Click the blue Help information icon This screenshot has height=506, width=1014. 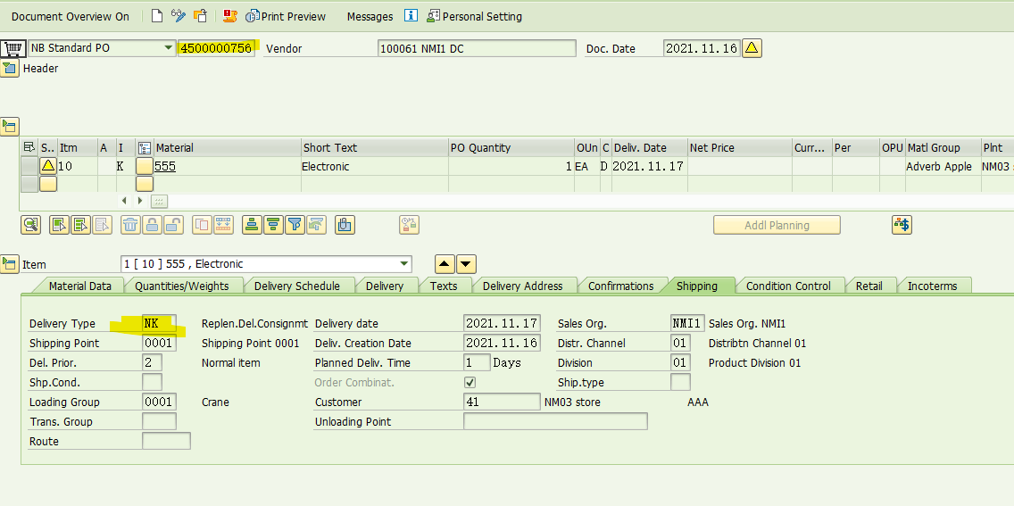411,16
